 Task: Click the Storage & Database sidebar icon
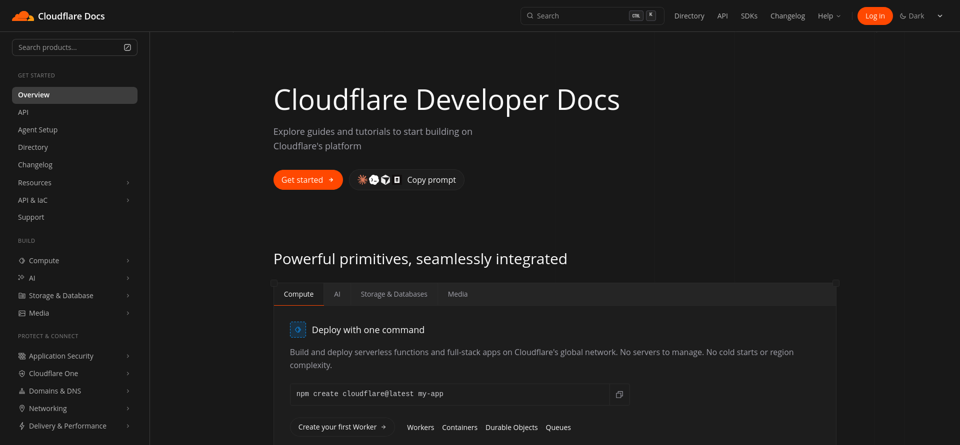[22, 296]
